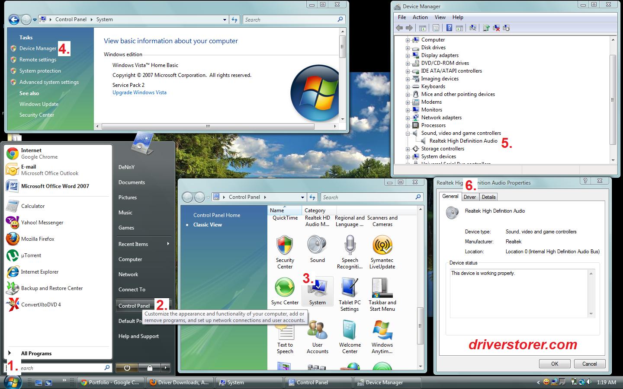Expand the Keyboards node
623x389 pixels.
pos(408,86)
